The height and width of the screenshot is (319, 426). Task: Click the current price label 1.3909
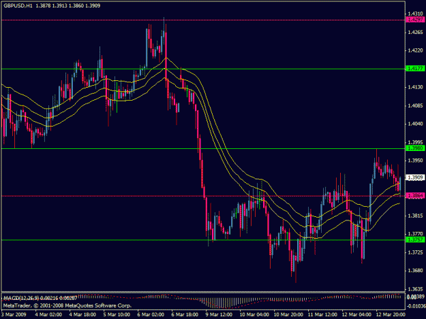pos(415,178)
